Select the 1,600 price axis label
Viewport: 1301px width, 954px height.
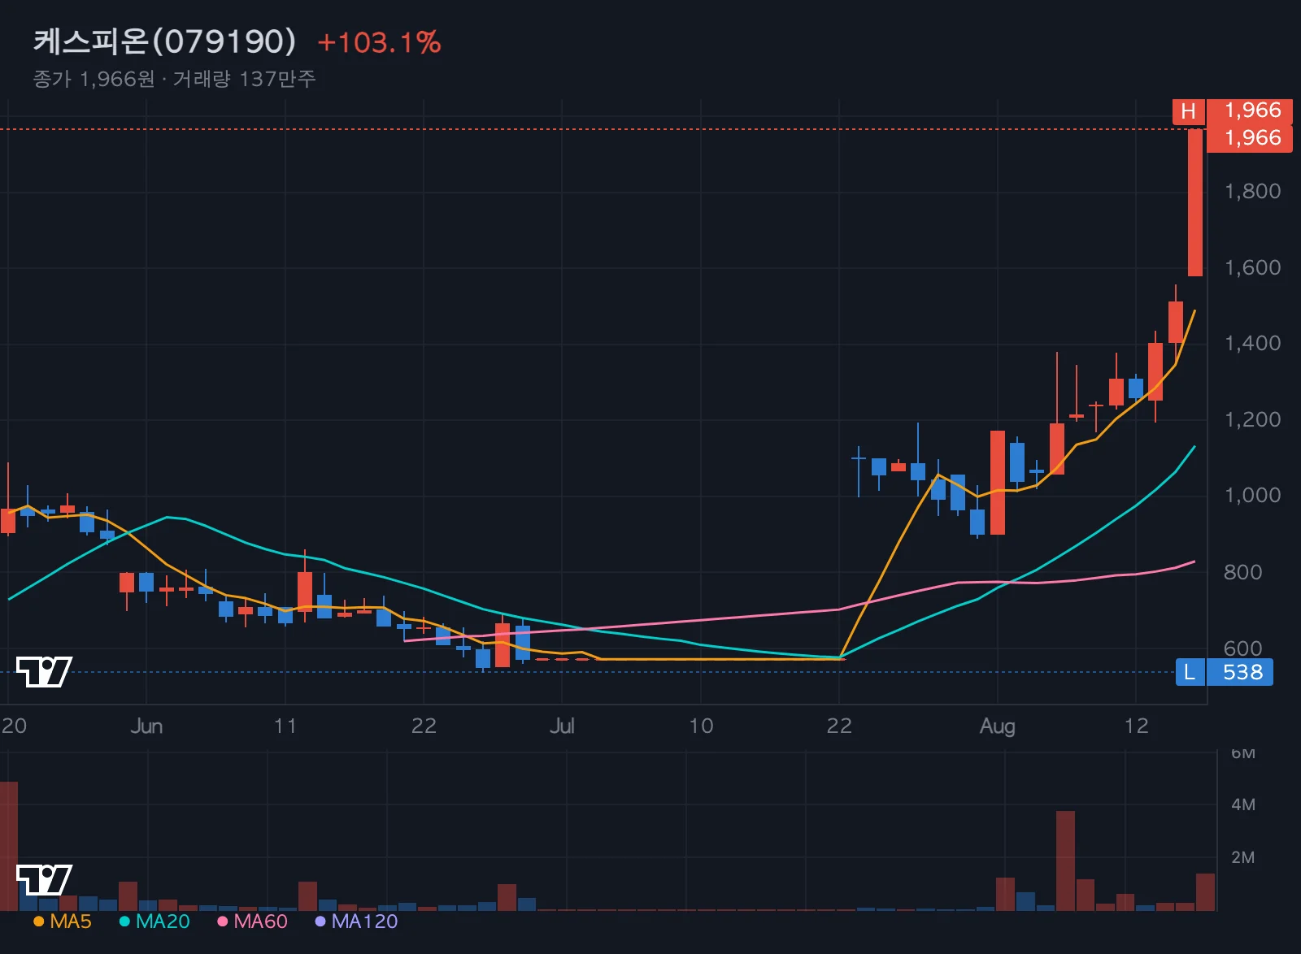click(1252, 267)
